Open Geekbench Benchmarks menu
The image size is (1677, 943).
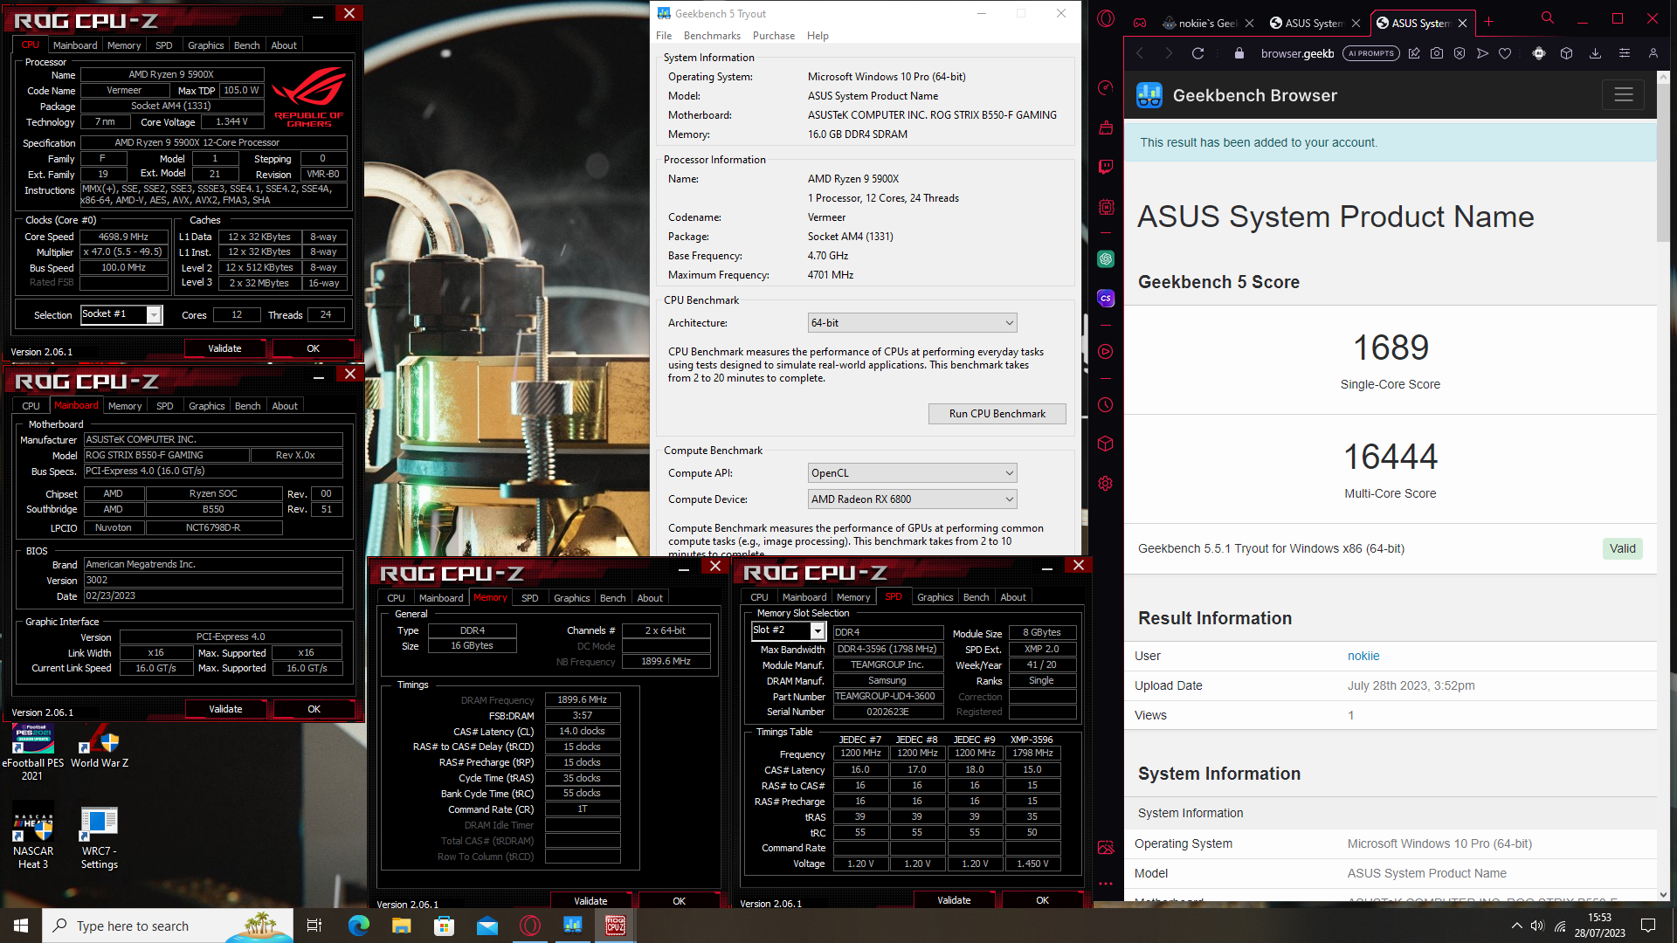(x=712, y=36)
